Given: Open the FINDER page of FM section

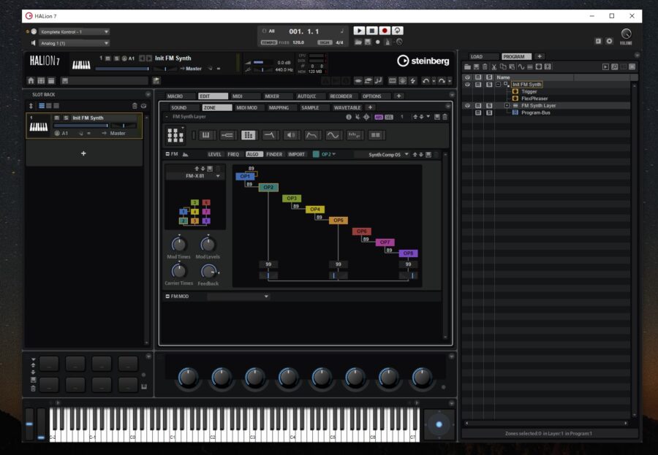Looking at the screenshot, I should click(x=274, y=154).
